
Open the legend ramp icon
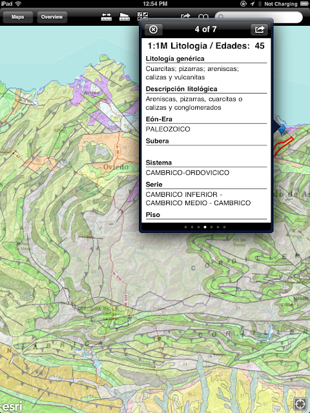tap(125, 17)
